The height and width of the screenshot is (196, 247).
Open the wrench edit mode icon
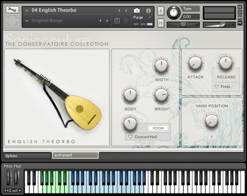click(12, 10)
